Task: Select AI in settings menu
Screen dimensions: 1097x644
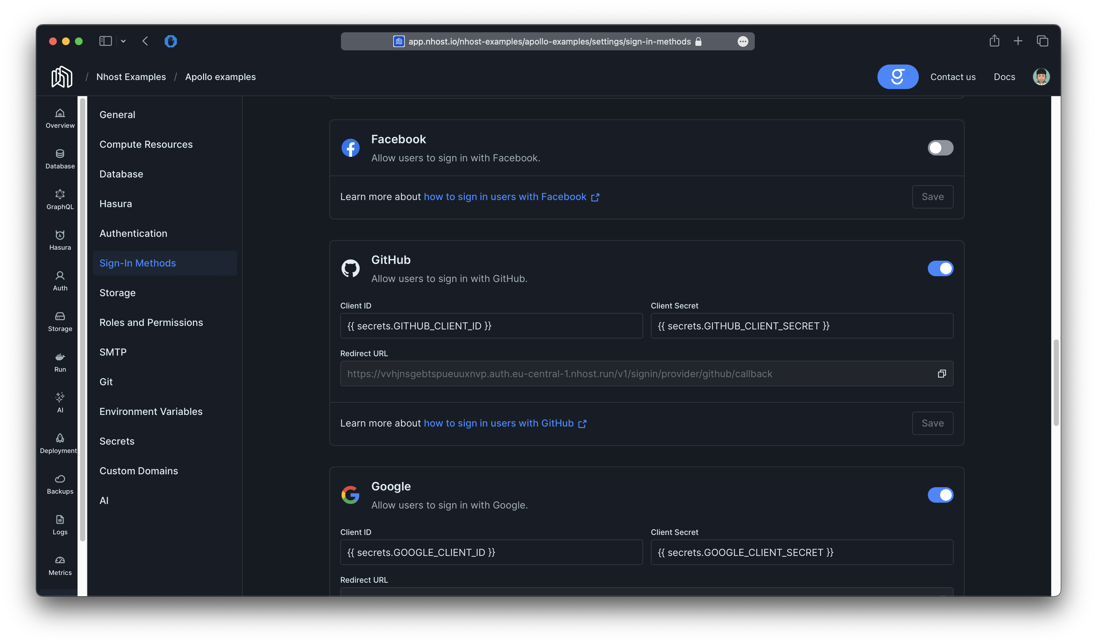Action: click(165, 500)
